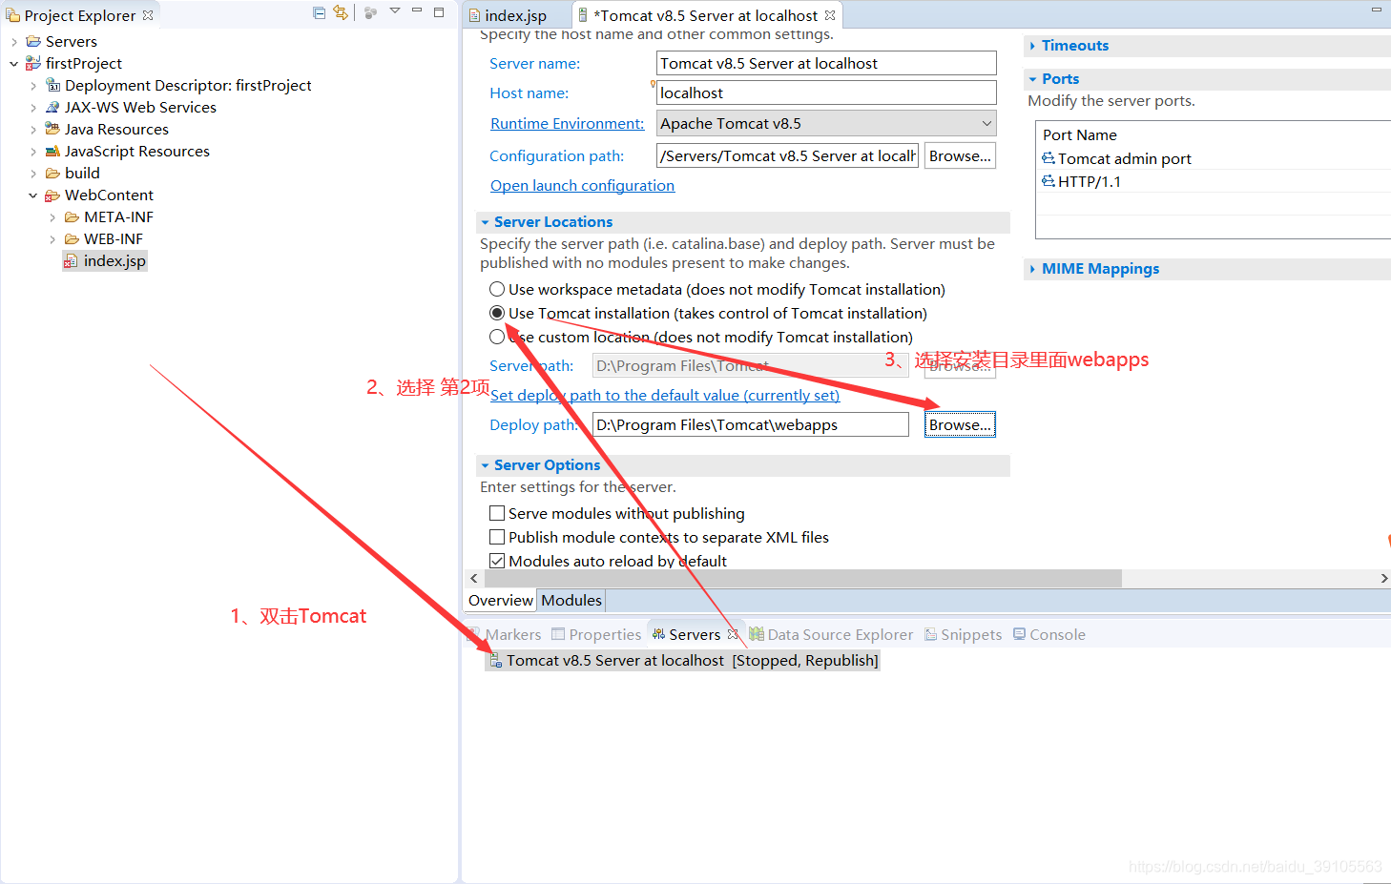Expand the MIME Mappings section
The width and height of the screenshot is (1391, 884).
1032,269
